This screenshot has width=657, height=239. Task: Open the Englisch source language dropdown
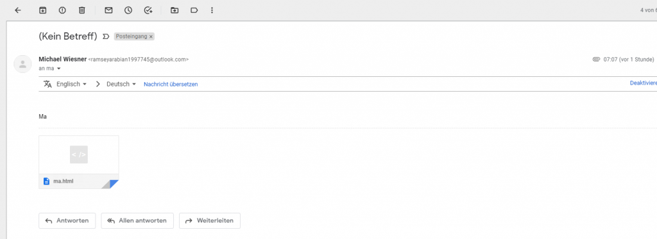click(x=71, y=84)
